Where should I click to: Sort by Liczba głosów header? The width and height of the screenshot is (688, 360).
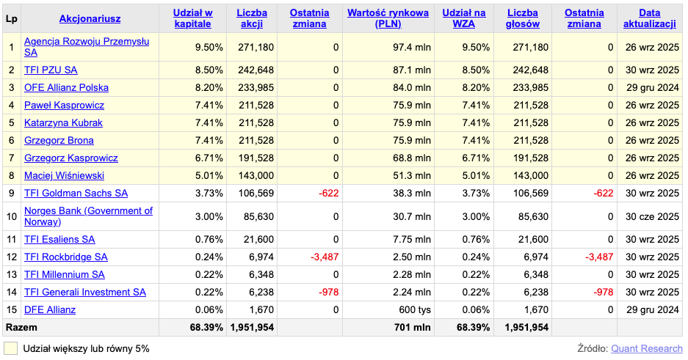tap(523, 19)
